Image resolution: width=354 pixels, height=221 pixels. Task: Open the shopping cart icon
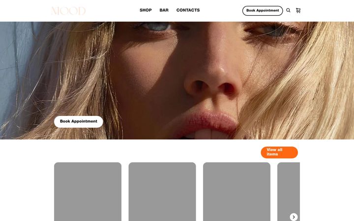(x=298, y=10)
